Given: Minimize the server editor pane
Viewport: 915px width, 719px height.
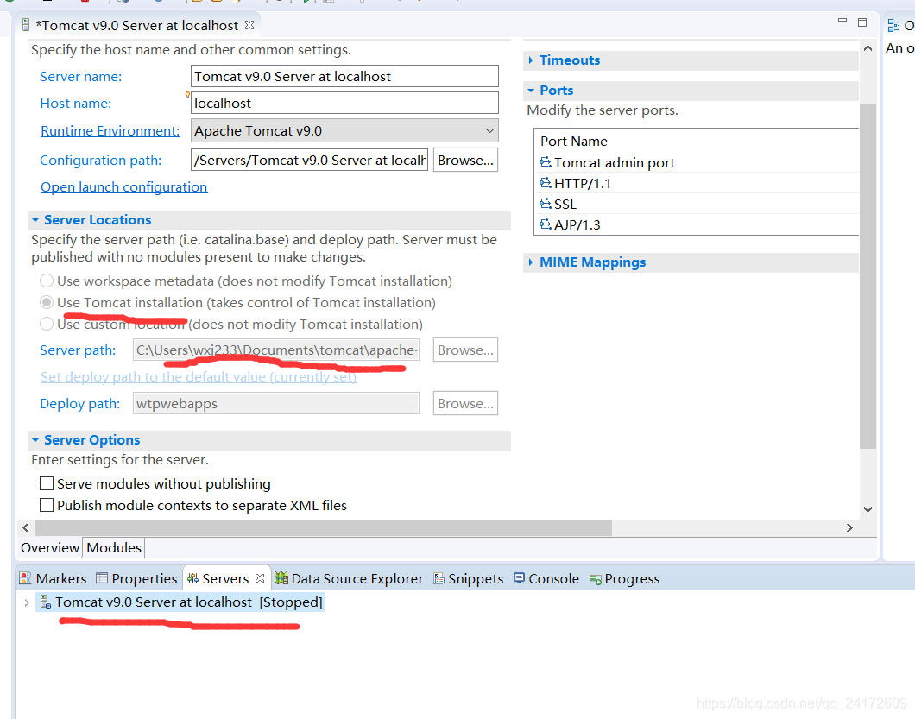Looking at the screenshot, I should tap(842, 21).
